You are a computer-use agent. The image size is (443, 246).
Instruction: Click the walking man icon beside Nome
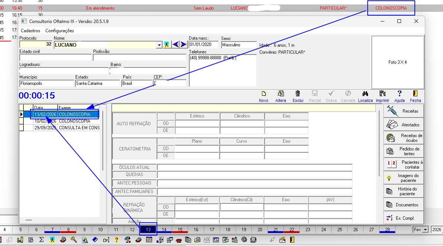167,44
